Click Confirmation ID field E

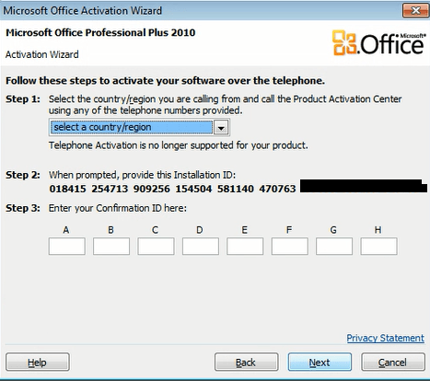245,246
